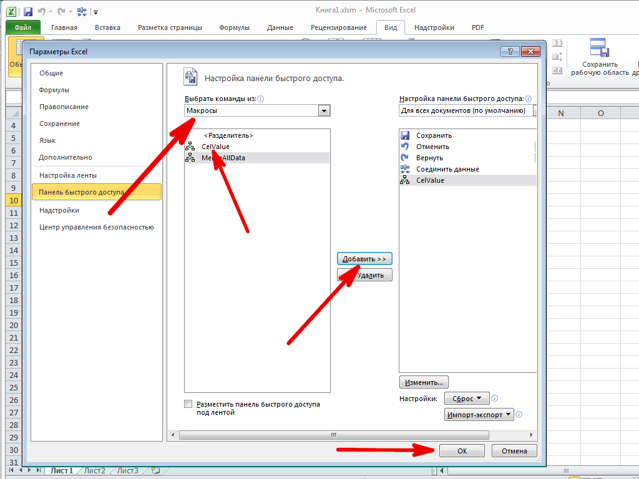Open Дополнительно category in Excel options
Image resolution: width=639 pixels, height=479 pixels.
coord(97,157)
